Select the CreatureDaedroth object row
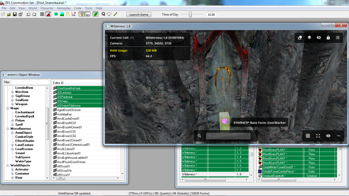The image size is (349, 196). tap(297, 176)
